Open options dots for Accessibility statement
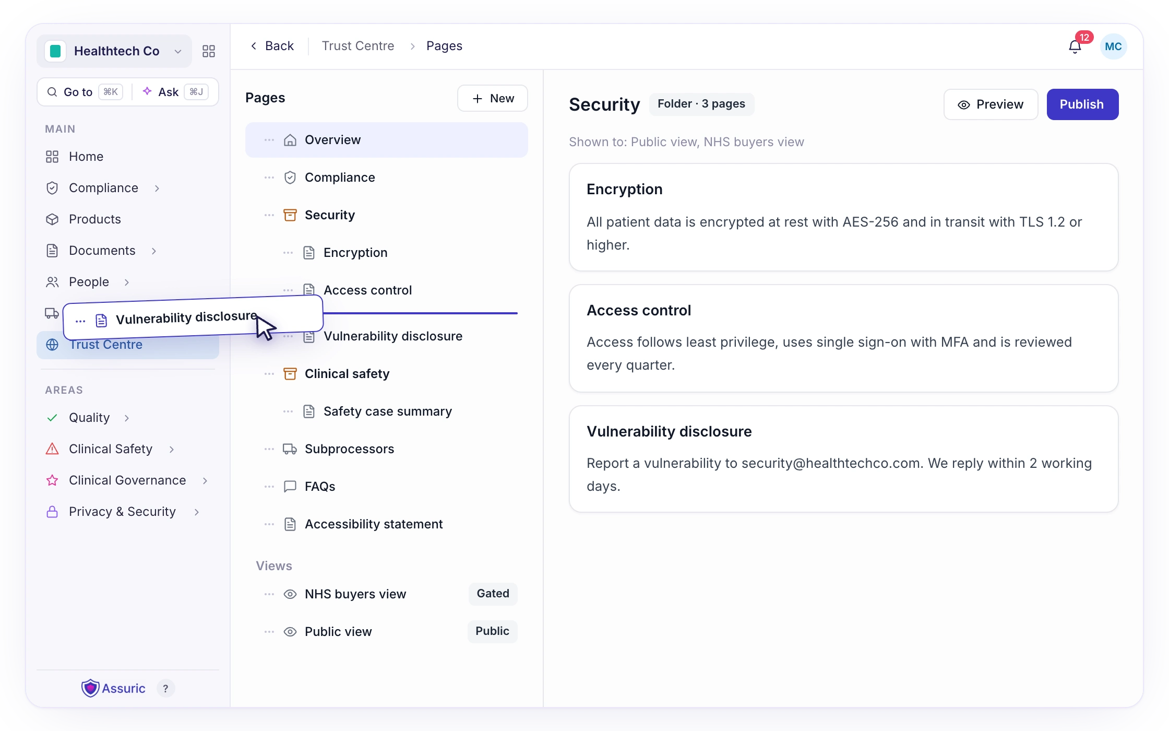Image resolution: width=1169 pixels, height=731 pixels. pos(269,524)
